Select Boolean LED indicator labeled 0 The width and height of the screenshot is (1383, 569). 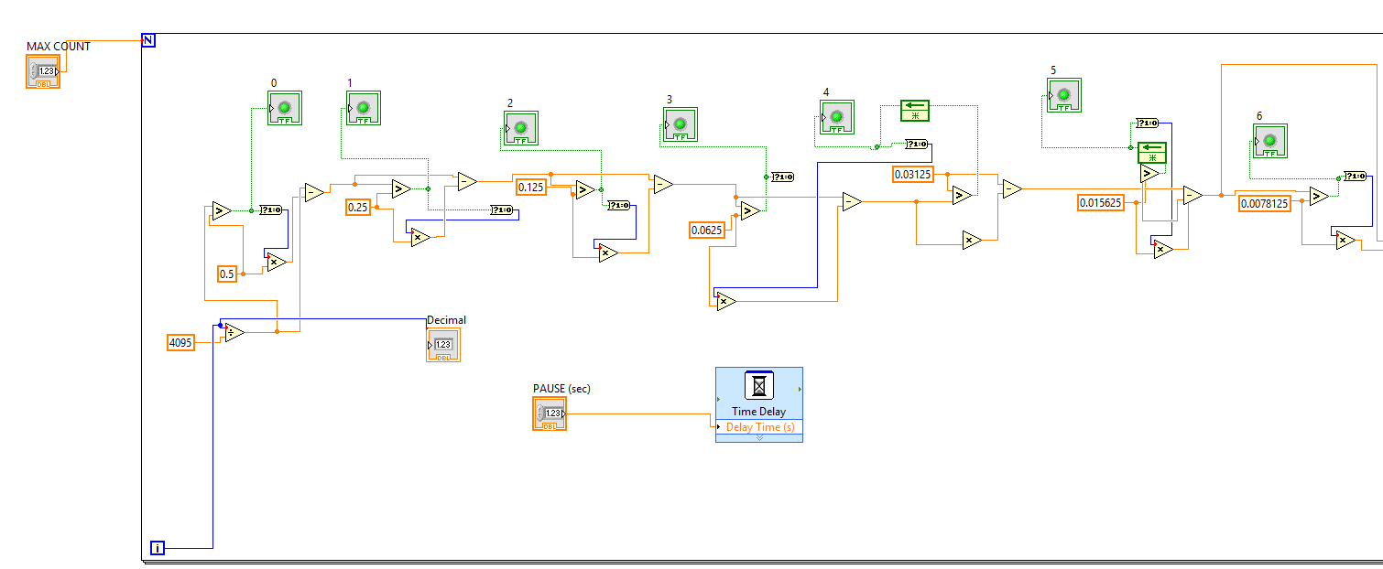pyautogui.click(x=285, y=108)
